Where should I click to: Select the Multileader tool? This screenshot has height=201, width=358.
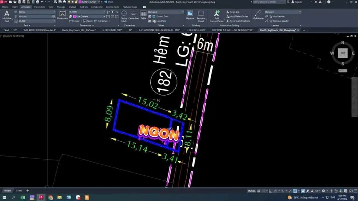[x=258, y=15]
